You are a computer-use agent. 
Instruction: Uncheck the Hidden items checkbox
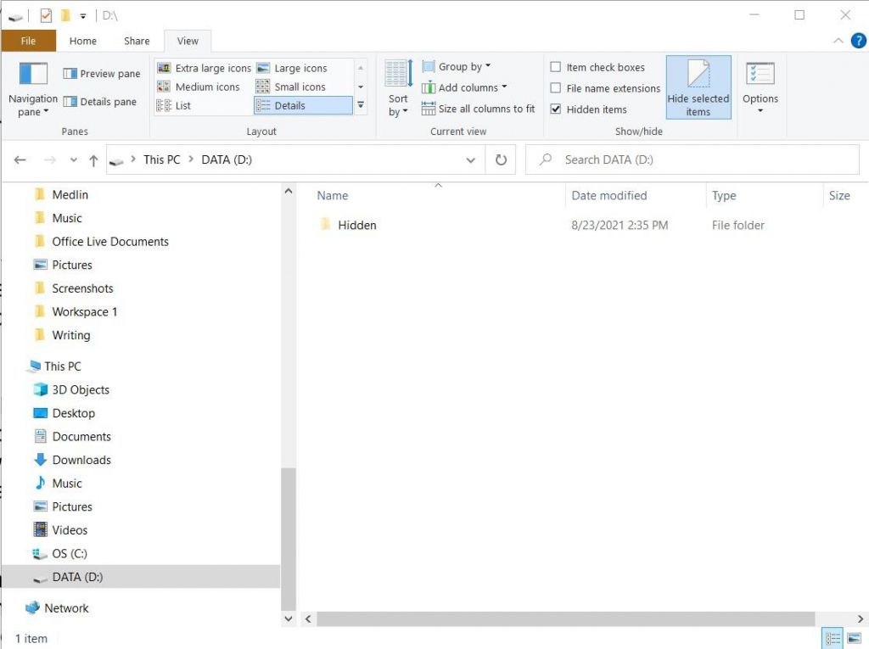[557, 109]
